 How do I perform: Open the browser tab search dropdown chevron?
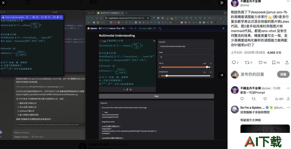pyautogui.click(x=225, y=13)
